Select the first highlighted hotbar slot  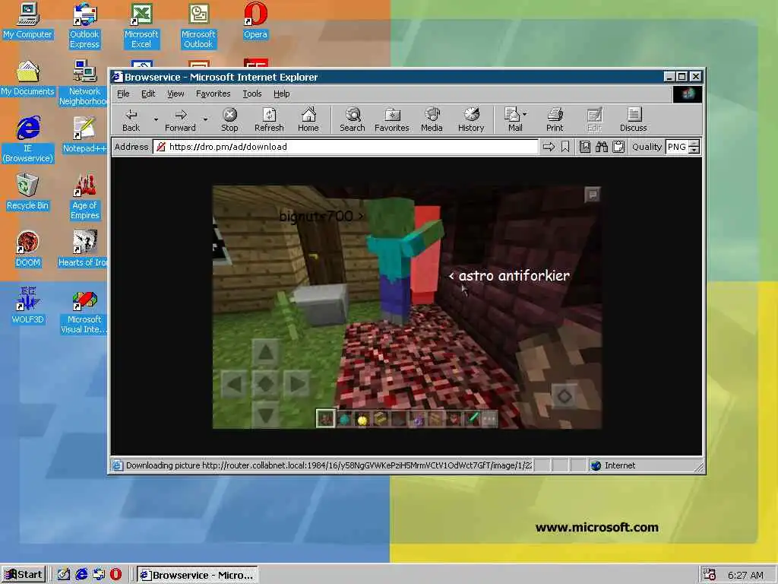click(x=325, y=419)
